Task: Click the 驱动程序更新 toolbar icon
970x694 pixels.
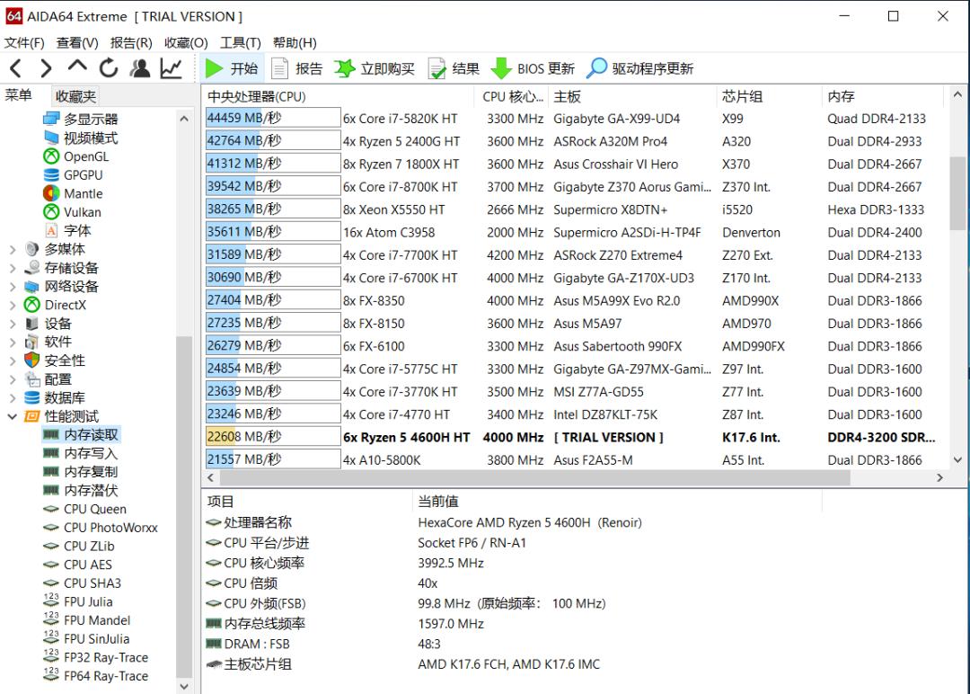Action: (x=630, y=67)
